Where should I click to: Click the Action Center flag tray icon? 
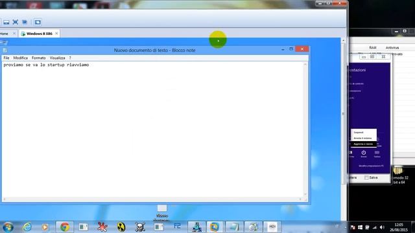(353, 227)
